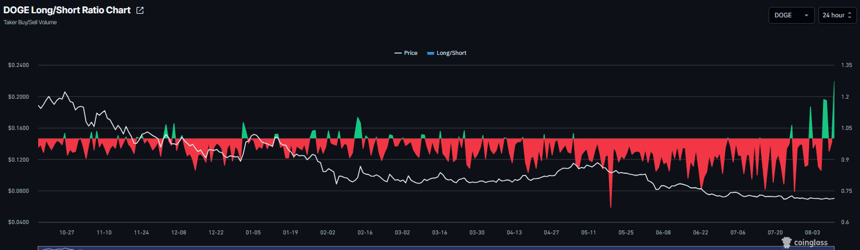The height and width of the screenshot is (250, 860).
Task: Click the 02-02 date label
Action: (x=328, y=233)
